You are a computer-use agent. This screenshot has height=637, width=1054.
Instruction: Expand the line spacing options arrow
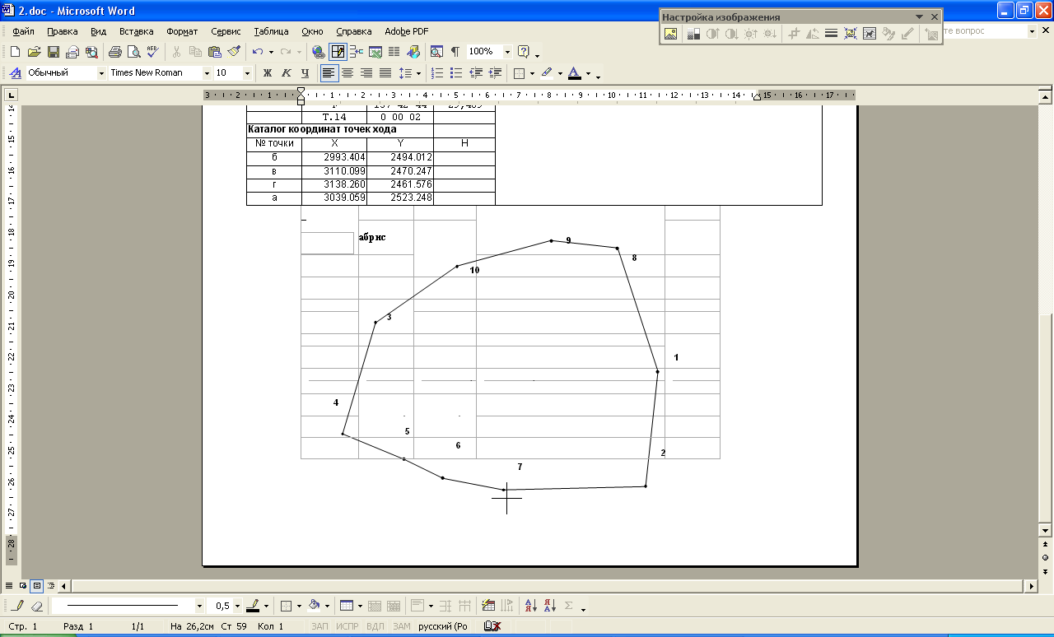click(418, 73)
